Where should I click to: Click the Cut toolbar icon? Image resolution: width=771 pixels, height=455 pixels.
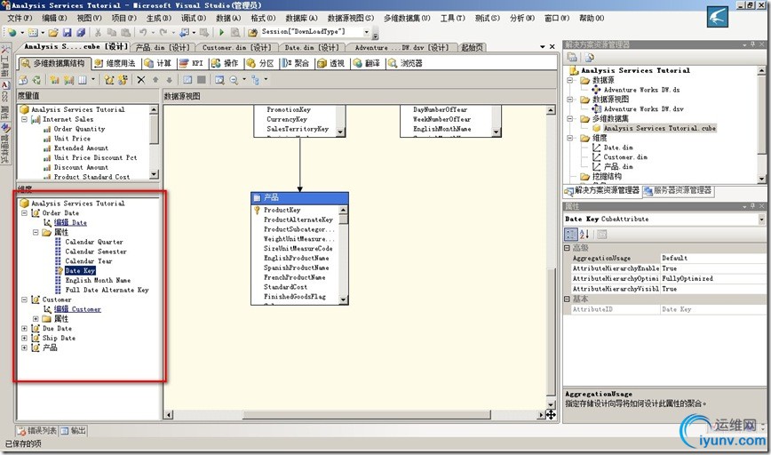tap(98, 33)
